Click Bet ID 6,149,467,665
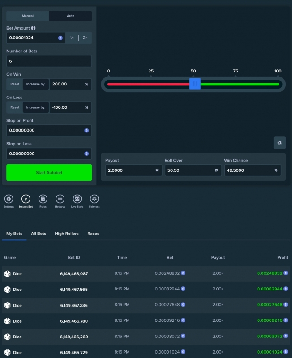Image resolution: width=292 pixels, height=358 pixels. point(74,290)
